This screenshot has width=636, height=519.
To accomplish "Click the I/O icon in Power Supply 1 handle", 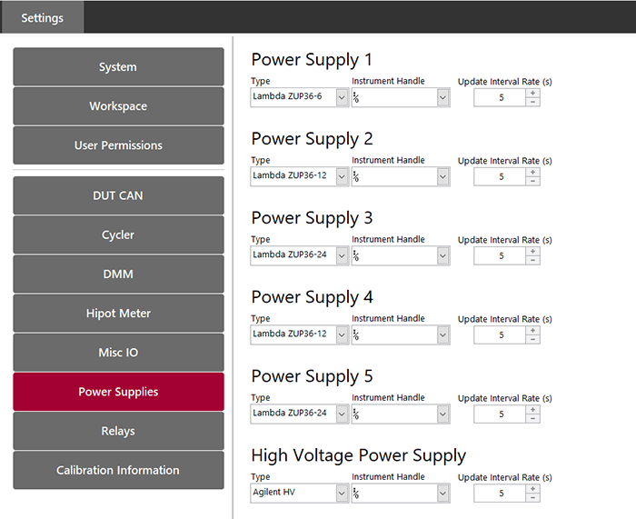I will point(356,97).
